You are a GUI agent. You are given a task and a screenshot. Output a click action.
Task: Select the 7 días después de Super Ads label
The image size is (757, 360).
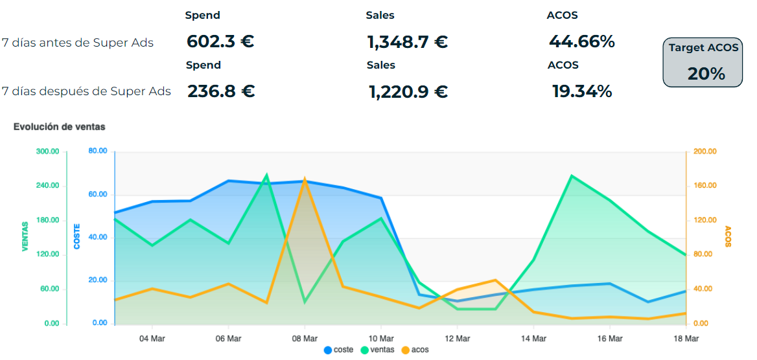86,91
